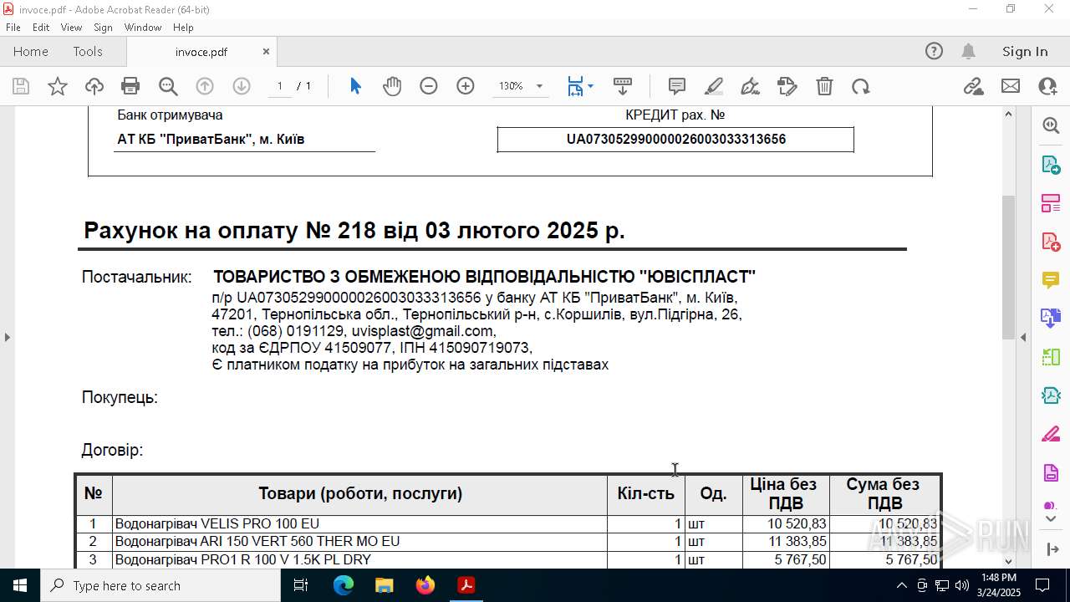Select email uvisplast@gmail.com in the invoice
Screen dimensions: 1070x602
(x=422, y=331)
